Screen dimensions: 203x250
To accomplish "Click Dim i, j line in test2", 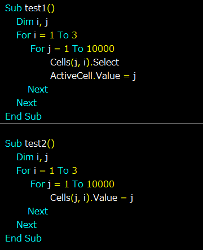I will click(32, 157).
